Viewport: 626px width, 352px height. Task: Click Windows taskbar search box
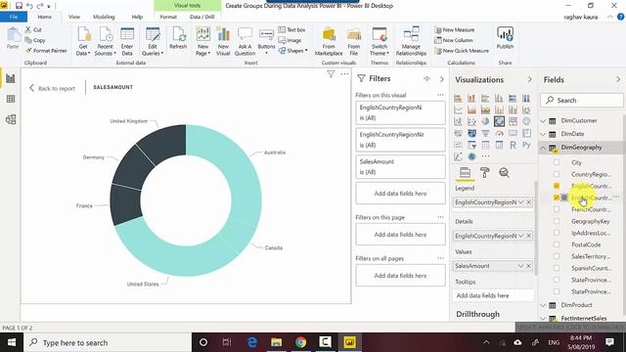click(108, 342)
